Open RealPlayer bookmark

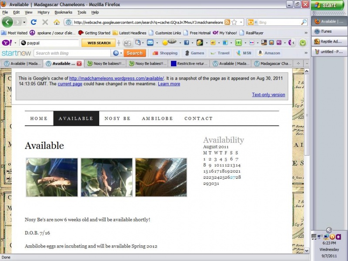tap(251, 33)
